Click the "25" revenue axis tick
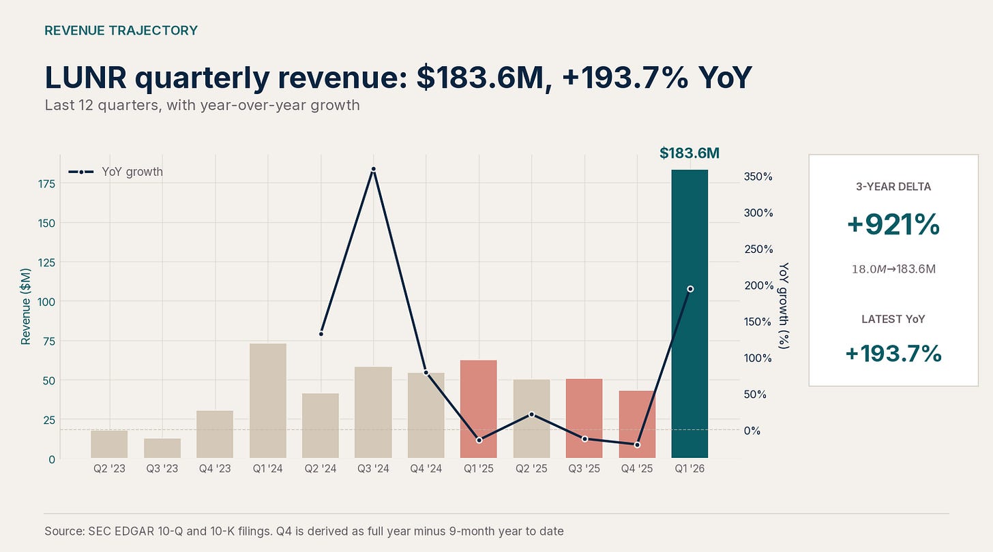The image size is (993, 552). pos(48,420)
